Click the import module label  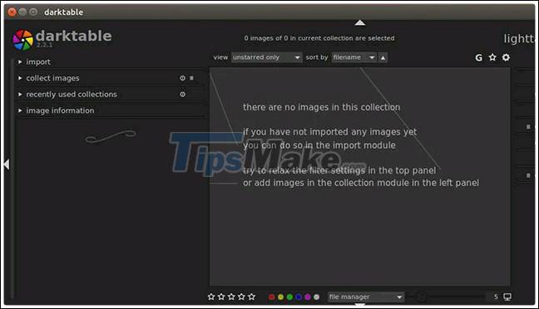coord(38,62)
